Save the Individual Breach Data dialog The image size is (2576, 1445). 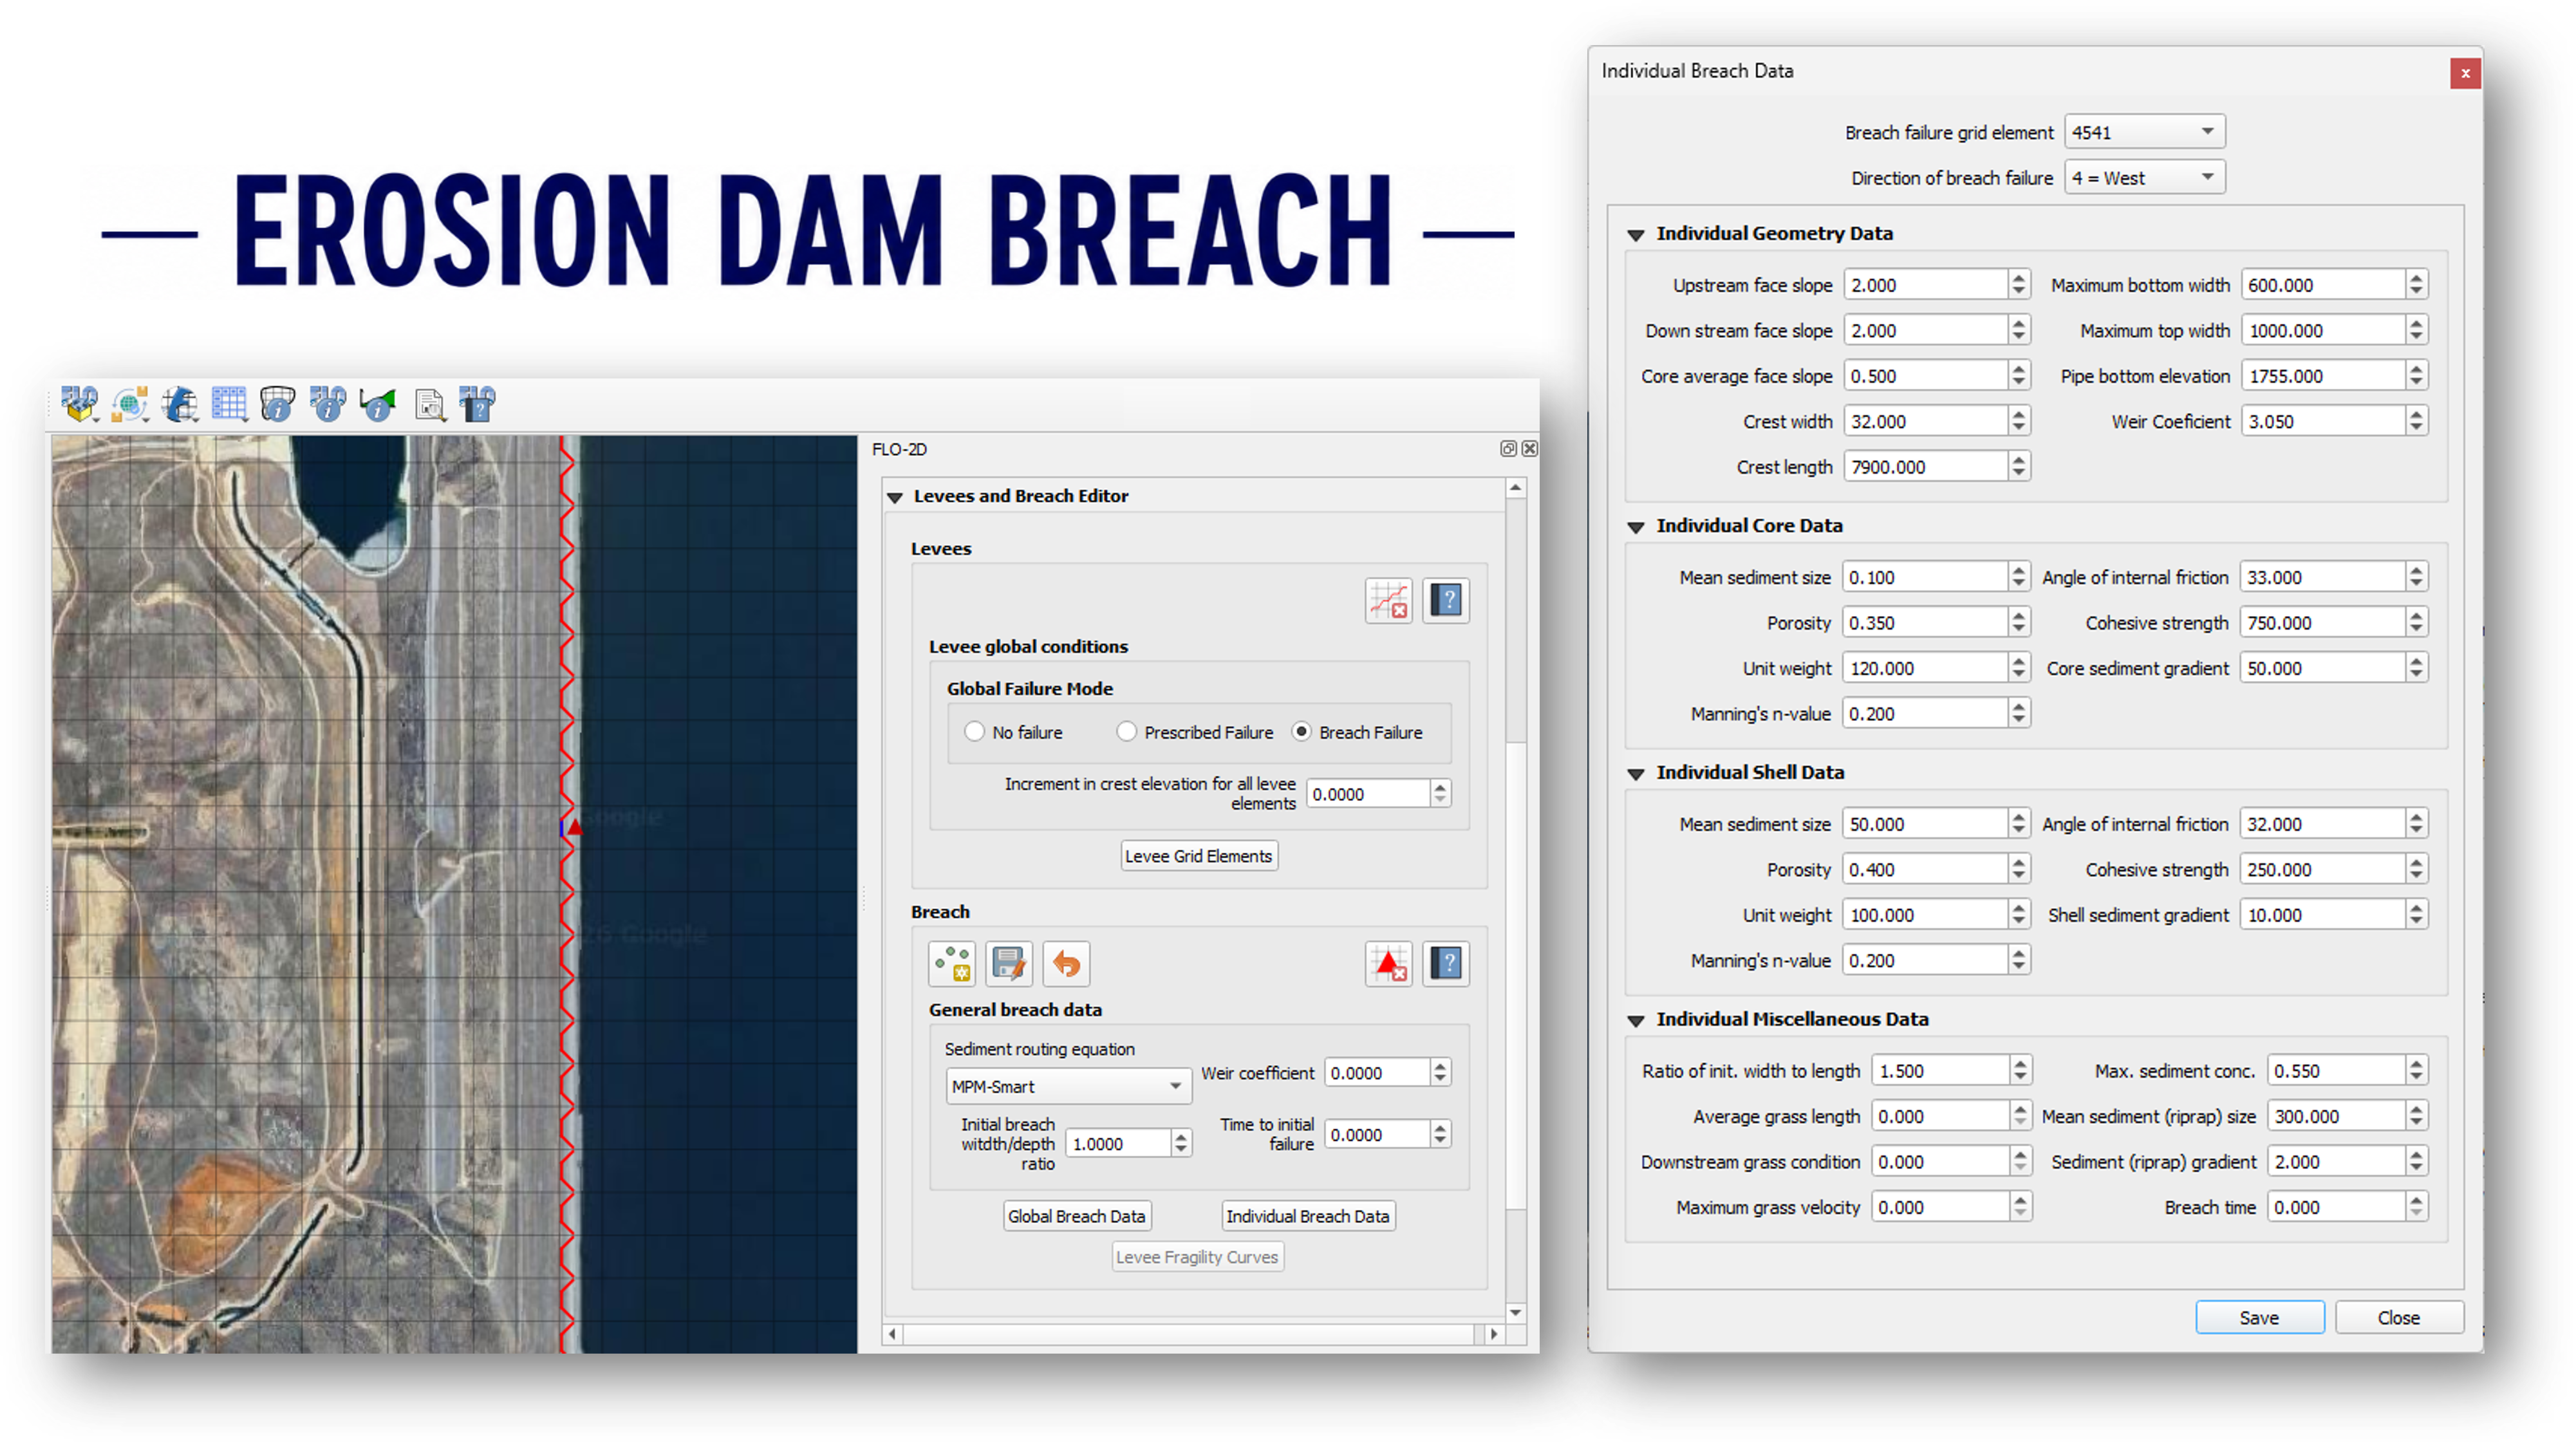point(2259,1317)
